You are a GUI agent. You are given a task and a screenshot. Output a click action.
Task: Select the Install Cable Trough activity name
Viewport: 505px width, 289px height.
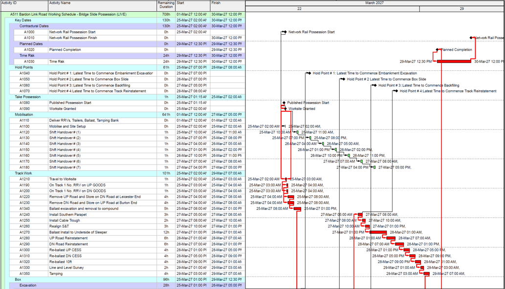tap(65, 221)
